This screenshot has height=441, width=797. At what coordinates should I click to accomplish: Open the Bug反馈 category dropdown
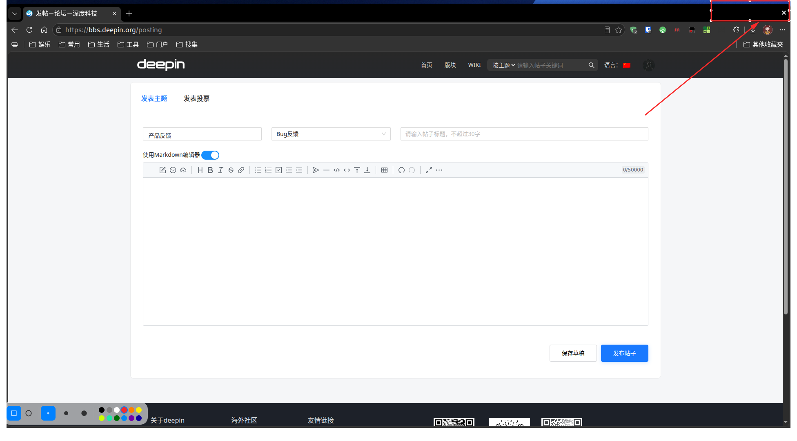click(x=331, y=134)
